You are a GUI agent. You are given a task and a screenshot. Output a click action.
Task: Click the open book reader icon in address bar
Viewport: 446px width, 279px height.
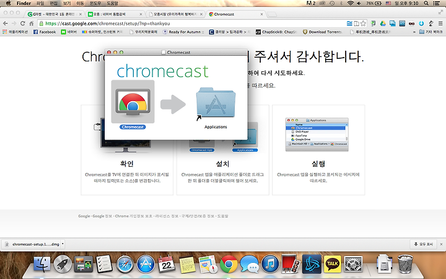point(356,24)
